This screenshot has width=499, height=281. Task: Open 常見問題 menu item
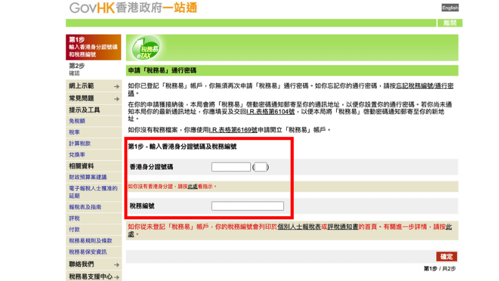coord(82,99)
